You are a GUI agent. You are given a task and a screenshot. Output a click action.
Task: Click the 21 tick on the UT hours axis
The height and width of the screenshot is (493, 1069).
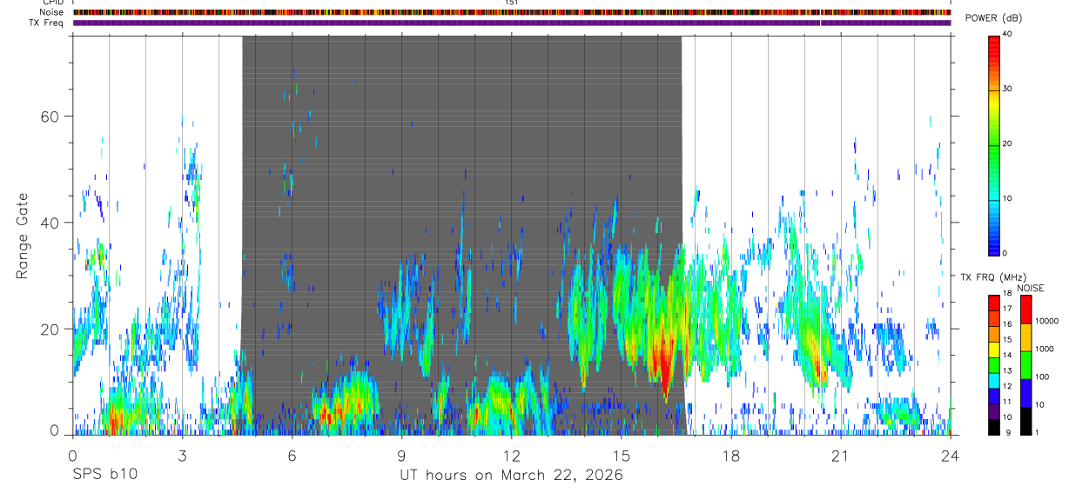point(840,456)
